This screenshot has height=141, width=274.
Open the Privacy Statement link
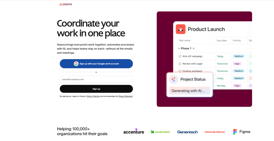(x=125, y=96)
